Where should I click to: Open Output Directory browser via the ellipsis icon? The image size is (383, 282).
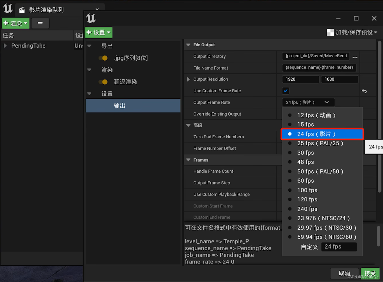click(x=355, y=57)
